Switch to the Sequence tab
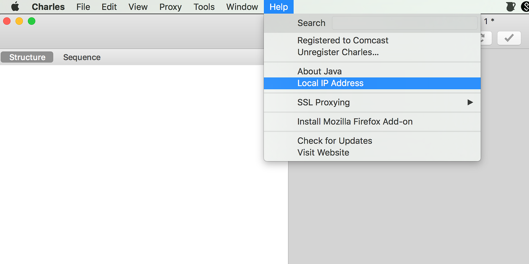 pyautogui.click(x=82, y=57)
